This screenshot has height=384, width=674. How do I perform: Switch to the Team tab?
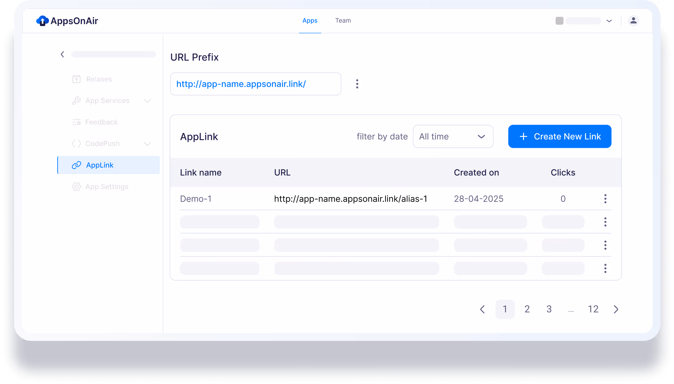[343, 20]
